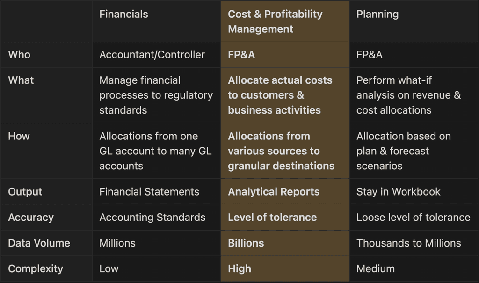Click the Financials column header
This screenshot has height=283, width=479.
(x=123, y=14)
